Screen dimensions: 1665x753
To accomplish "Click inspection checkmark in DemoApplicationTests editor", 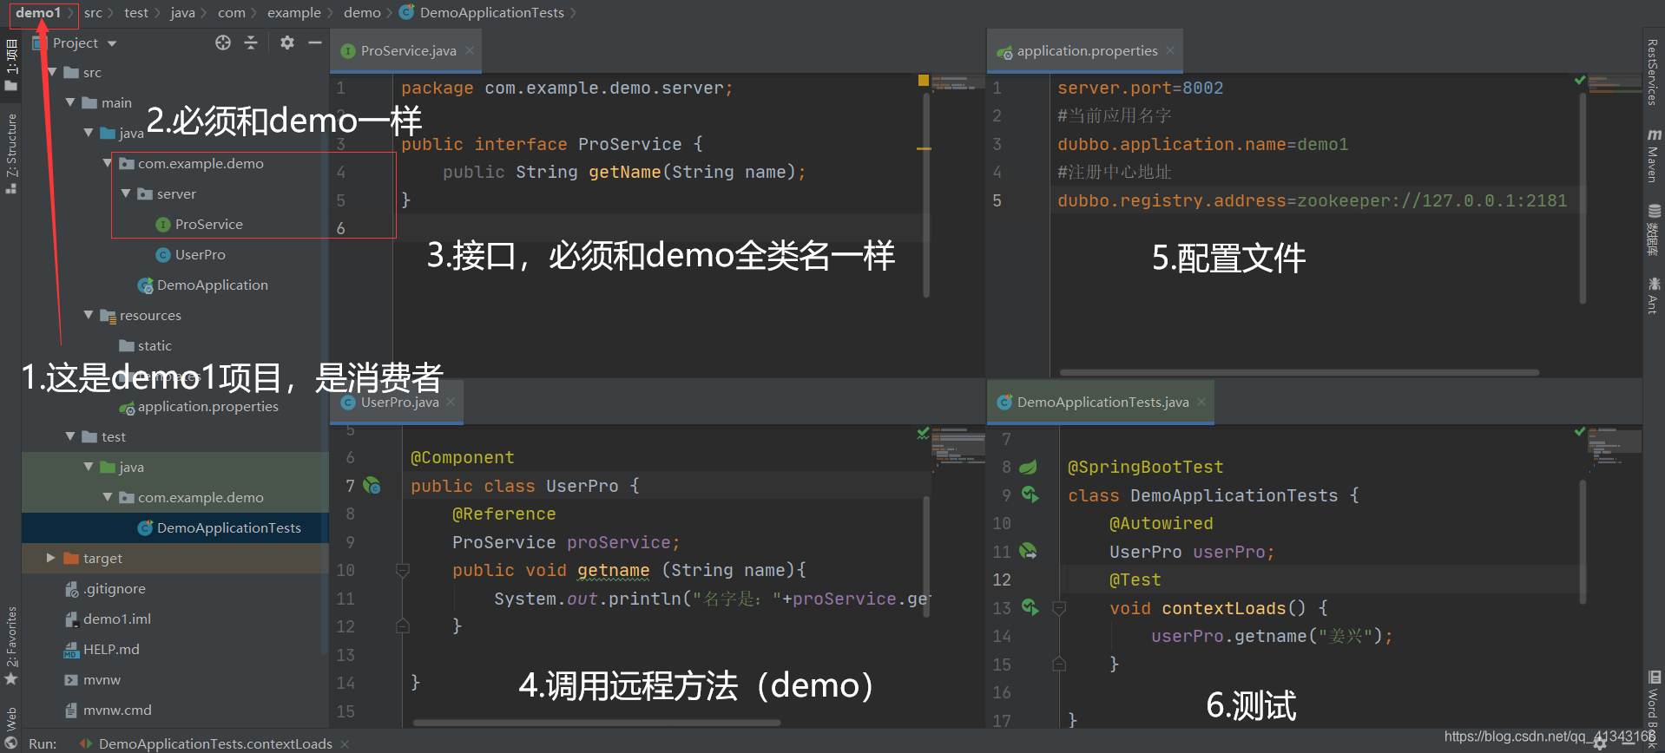I will point(1580,431).
